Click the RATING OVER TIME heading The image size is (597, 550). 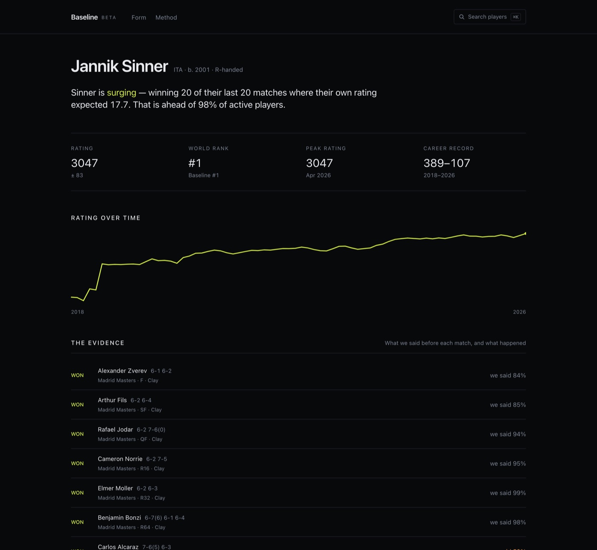[x=106, y=218]
